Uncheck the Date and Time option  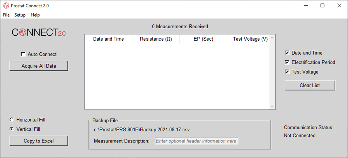(x=287, y=53)
